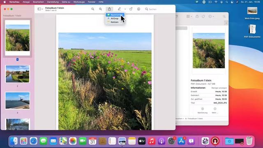Open Launchpad from the Dock

click(x=23, y=141)
